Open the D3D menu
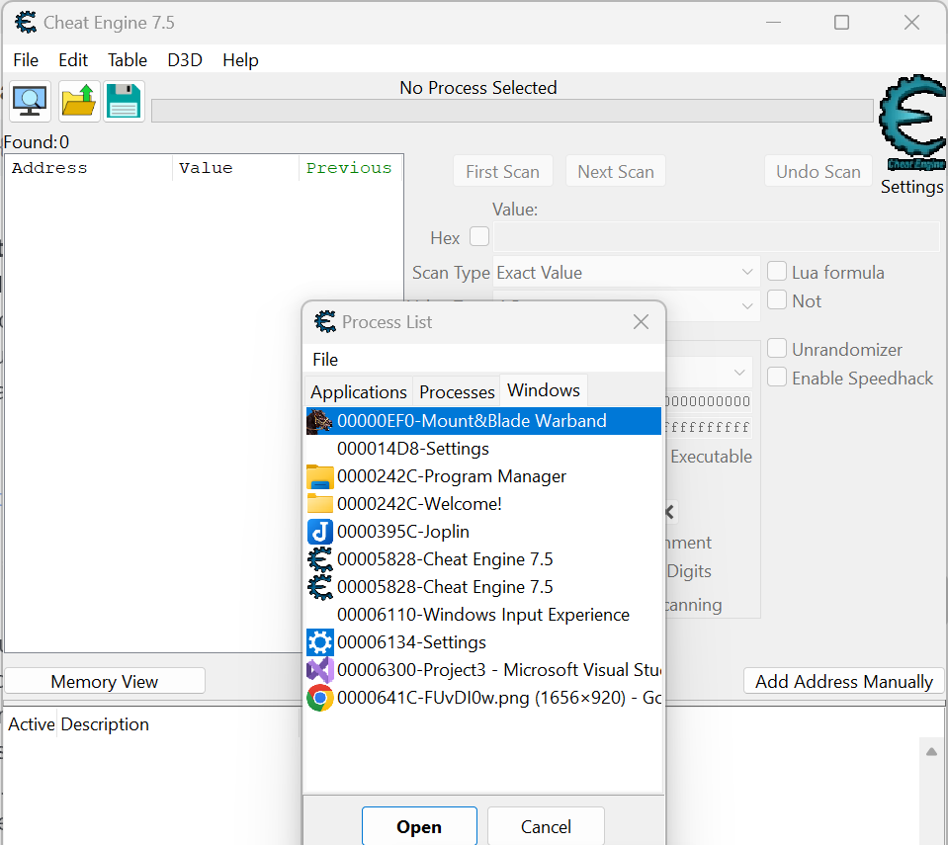 point(185,60)
